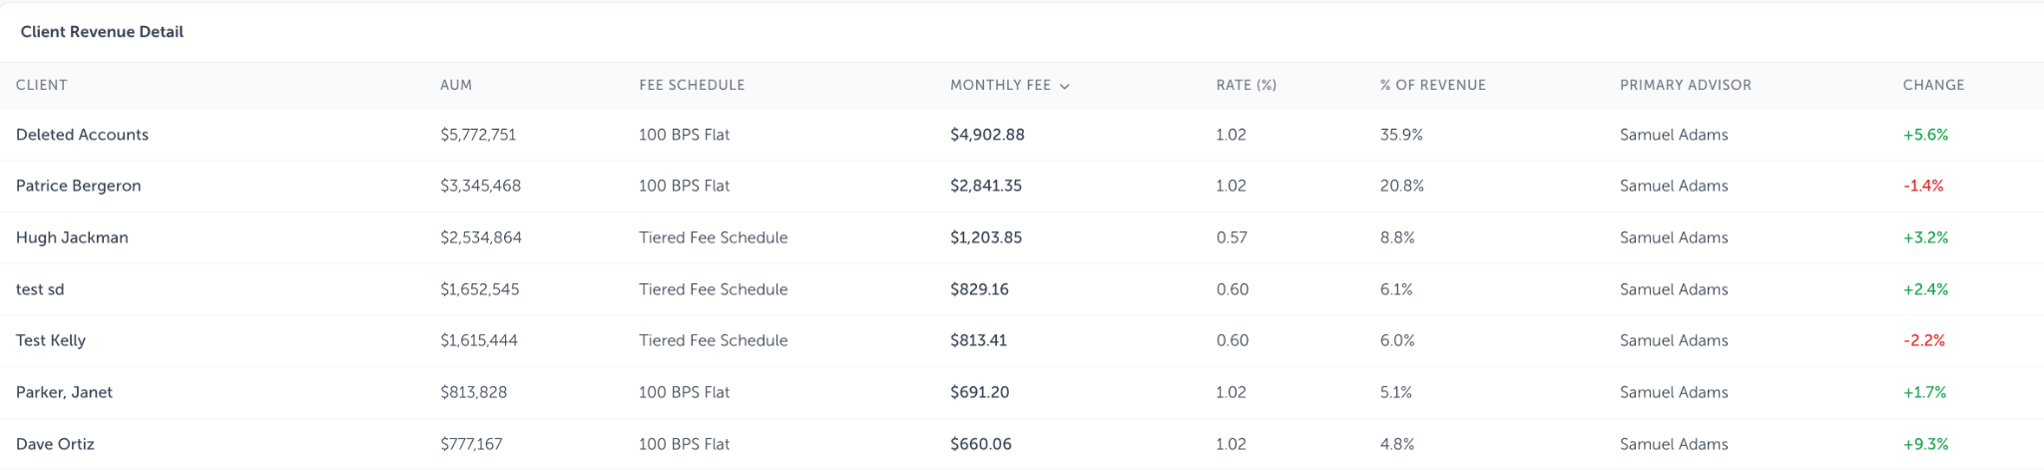Select the Test Kelly client name
This screenshot has height=470, width=2044.
[51, 340]
